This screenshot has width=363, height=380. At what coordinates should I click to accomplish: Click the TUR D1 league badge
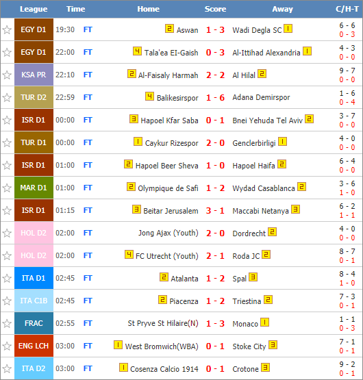34,142
